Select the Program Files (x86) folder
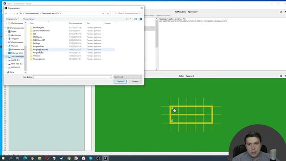 (x=40, y=50)
